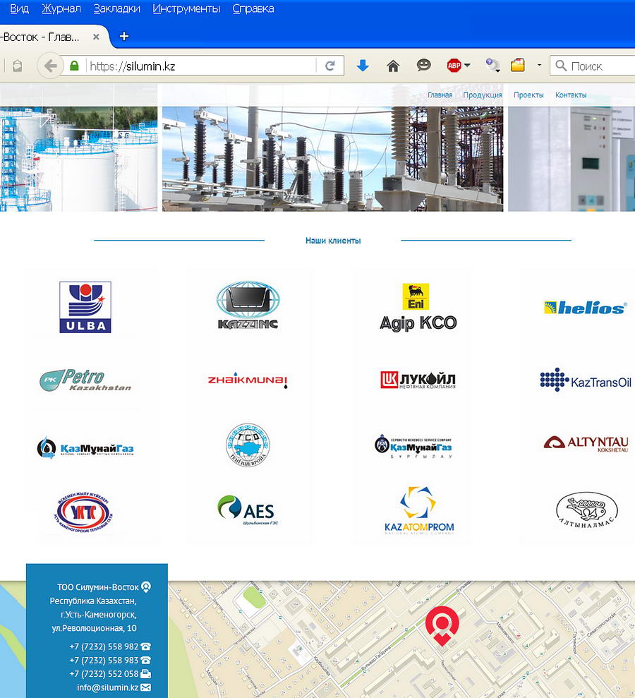Click the red location pin on the map
Viewport: 635px width, 698px height.
point(442,625)
